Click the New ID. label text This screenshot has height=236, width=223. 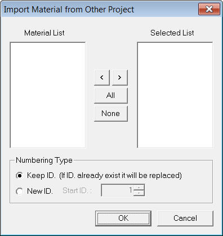point(40,191)
